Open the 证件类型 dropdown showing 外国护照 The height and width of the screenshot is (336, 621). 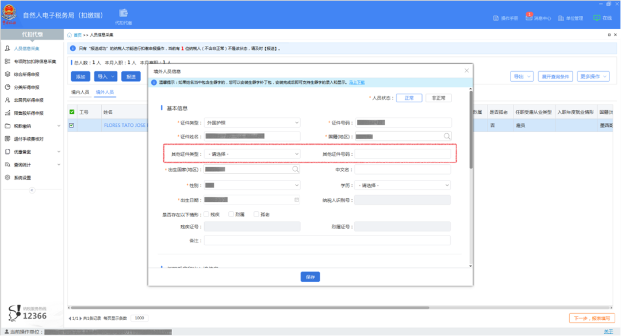[x=252, y=123]
